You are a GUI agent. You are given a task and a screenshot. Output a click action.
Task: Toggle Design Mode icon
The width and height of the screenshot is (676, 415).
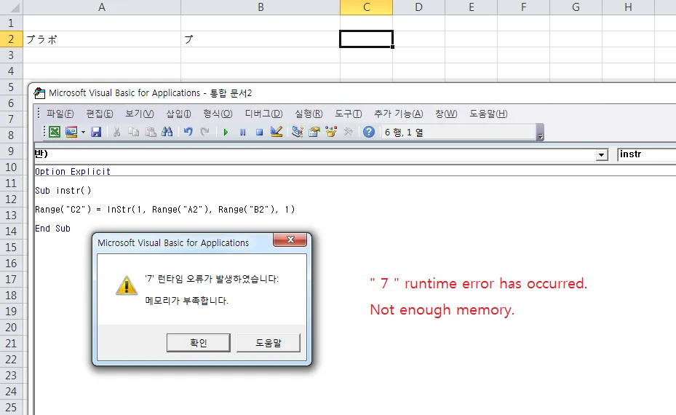[277, 132]
